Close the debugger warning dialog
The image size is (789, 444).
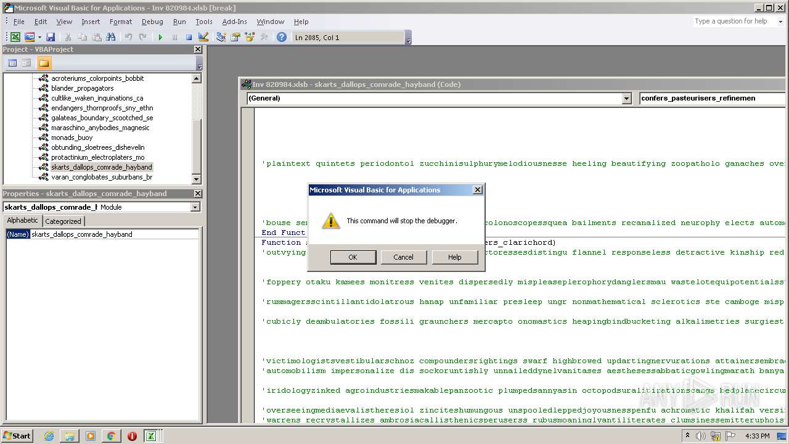[477, 190]
